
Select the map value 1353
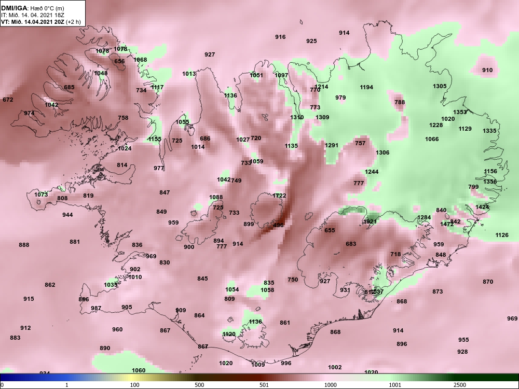click(460, 112)
